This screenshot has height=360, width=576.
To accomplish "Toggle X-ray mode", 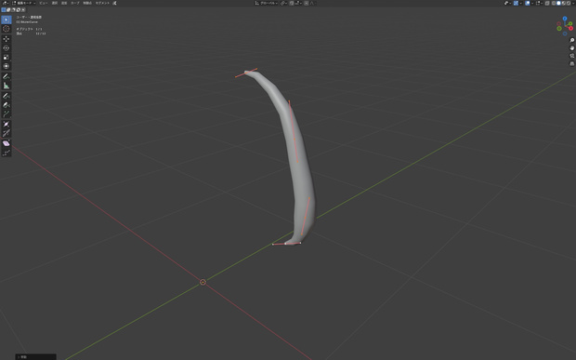I will 547,3.
